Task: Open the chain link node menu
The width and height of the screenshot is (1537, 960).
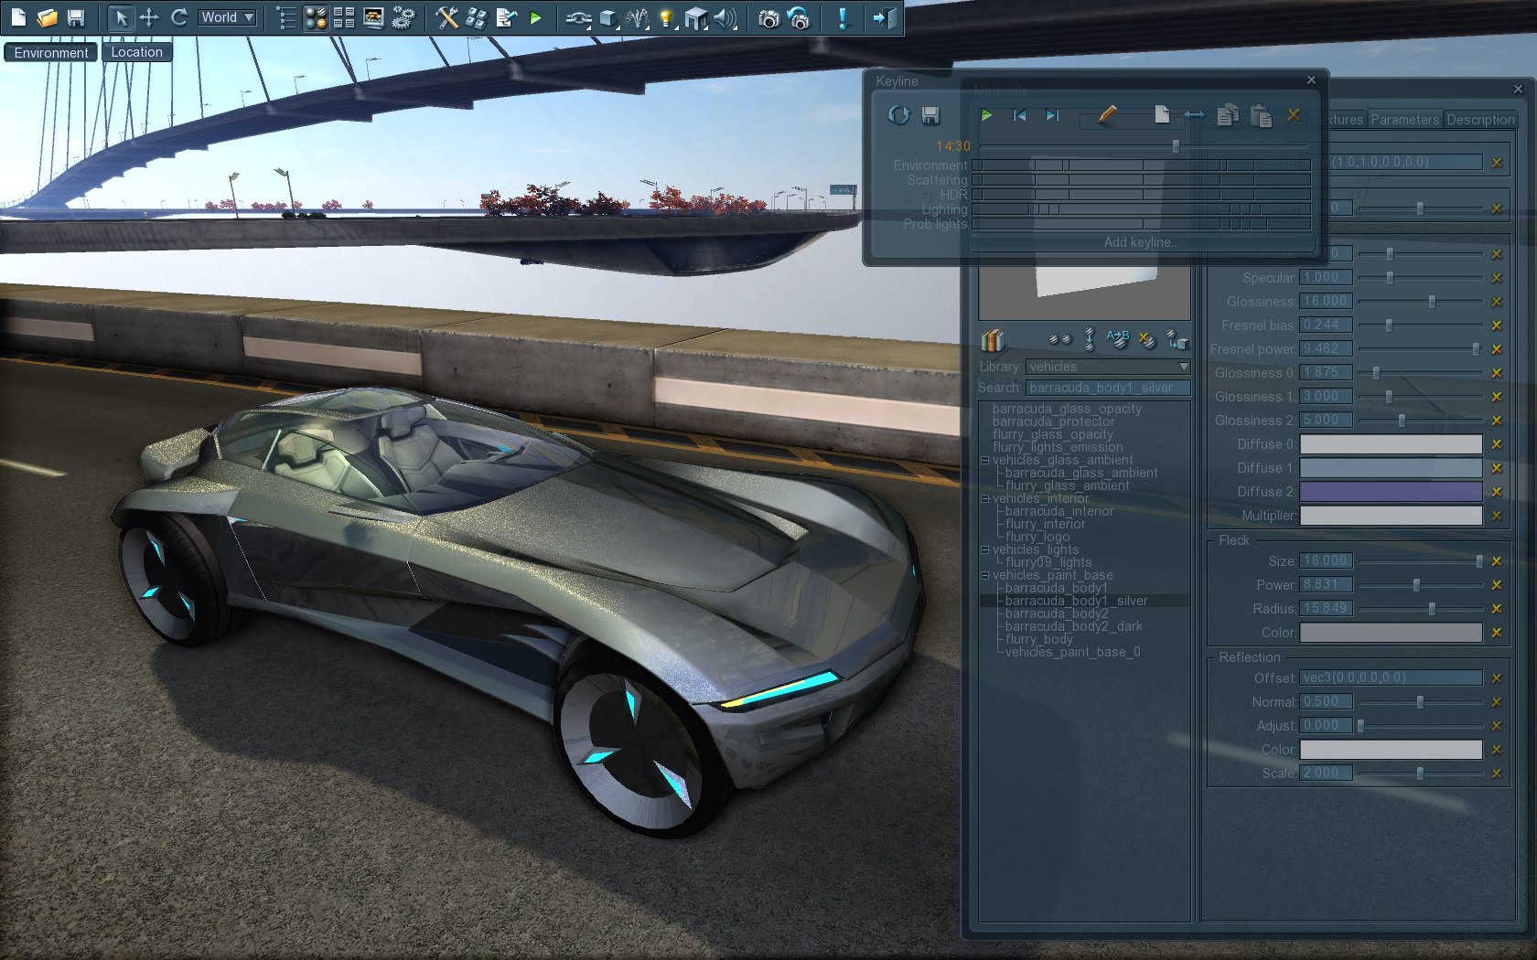Action: coord(578,17)
